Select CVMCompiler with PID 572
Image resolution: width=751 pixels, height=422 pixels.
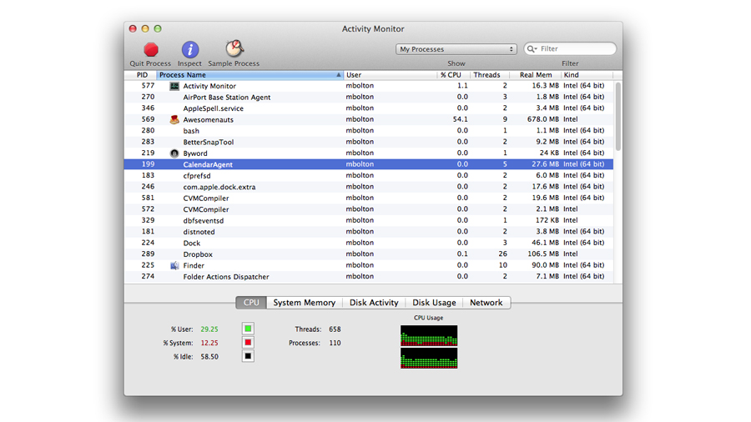[x=369, y=209]
